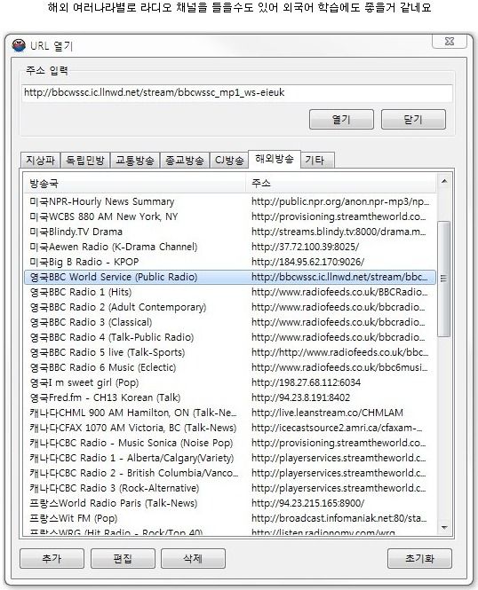Click the icecastsource2.amri.ca address cell
Viewport: 478px width, 590px height.
(337, 428)
